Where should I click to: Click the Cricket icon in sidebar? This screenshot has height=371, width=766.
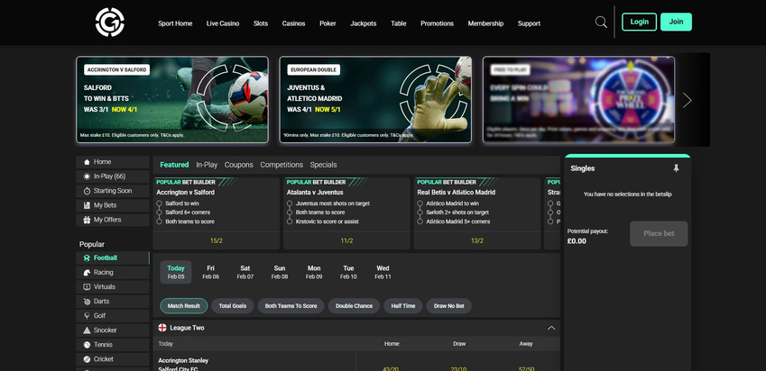point(87,359)
